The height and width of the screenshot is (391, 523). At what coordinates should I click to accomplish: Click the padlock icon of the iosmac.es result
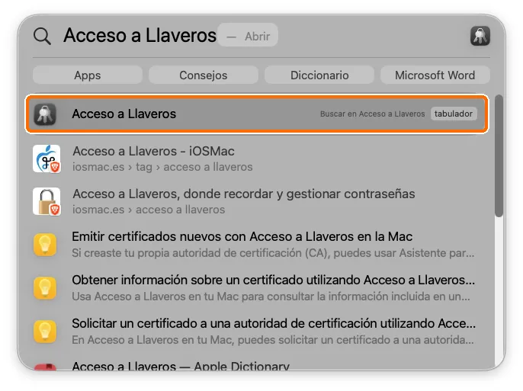(x=47, y=201)
